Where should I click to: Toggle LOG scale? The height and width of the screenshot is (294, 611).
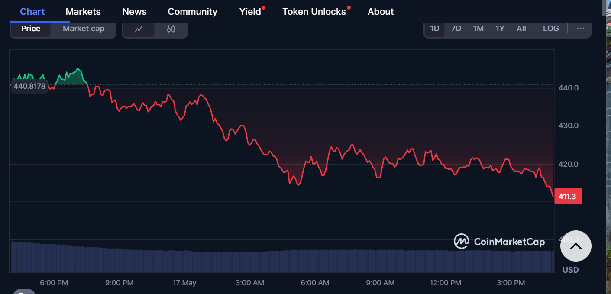[x=551, y=29]
